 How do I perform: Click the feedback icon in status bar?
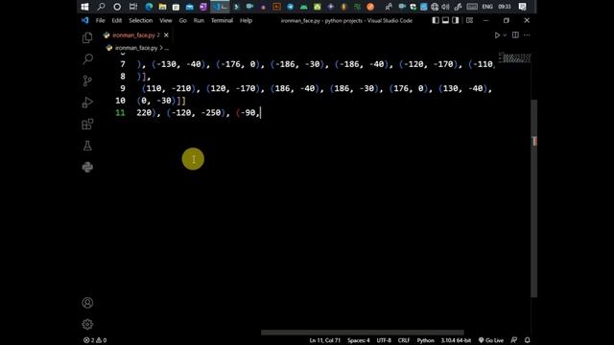(514, 340)
